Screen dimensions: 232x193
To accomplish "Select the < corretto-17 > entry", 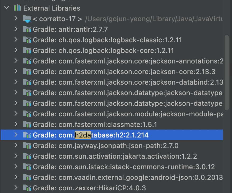I will click(x=57, y=19).
